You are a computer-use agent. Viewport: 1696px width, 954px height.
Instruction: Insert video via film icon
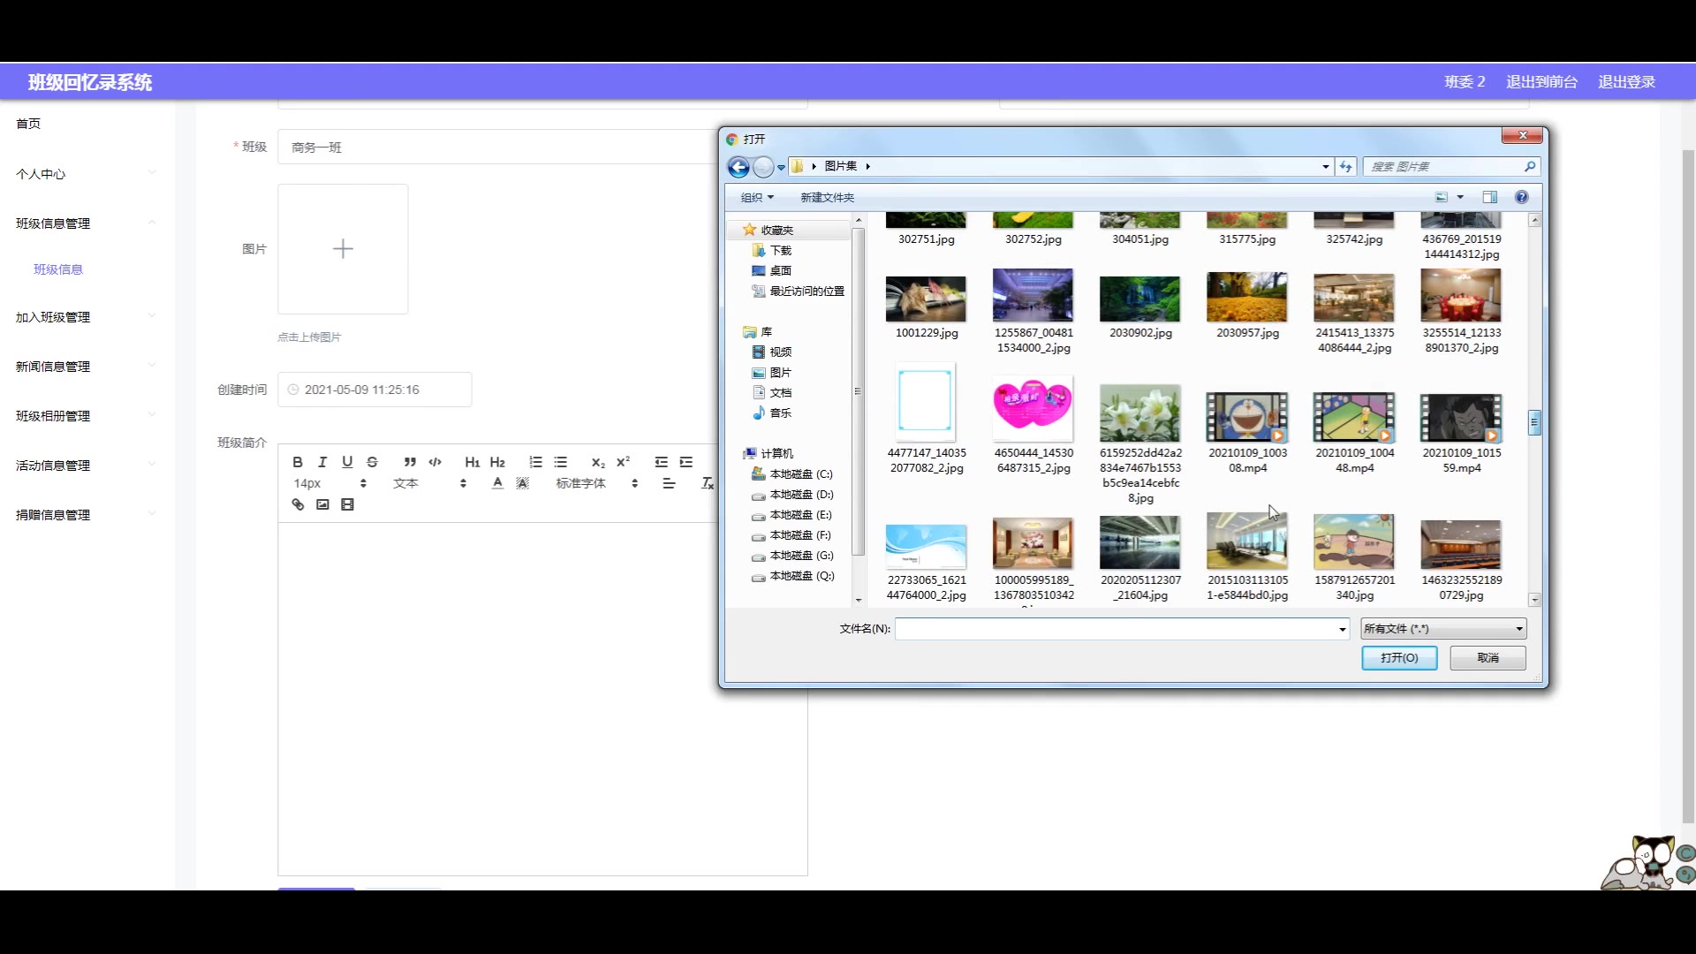(x=347, y=504)
